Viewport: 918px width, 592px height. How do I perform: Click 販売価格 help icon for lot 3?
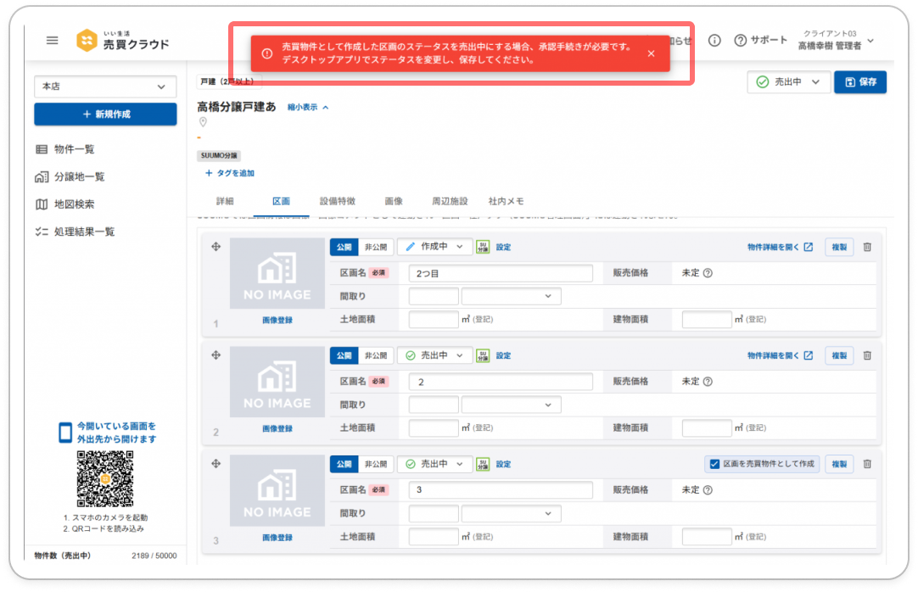[708, 490]
